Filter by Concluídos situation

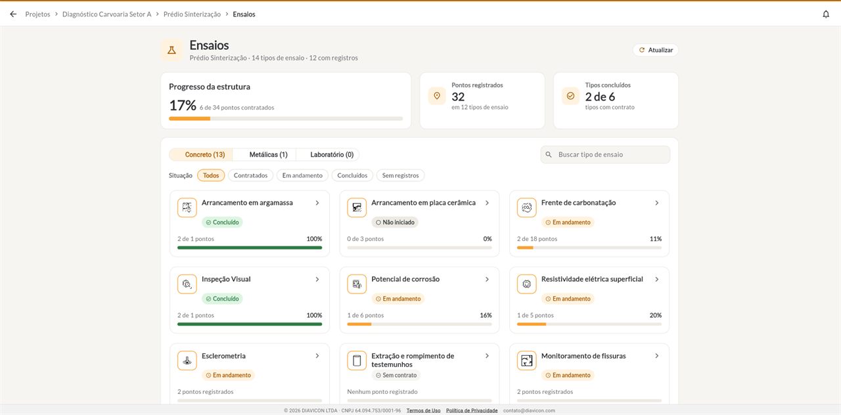click(x=352, y=175)
